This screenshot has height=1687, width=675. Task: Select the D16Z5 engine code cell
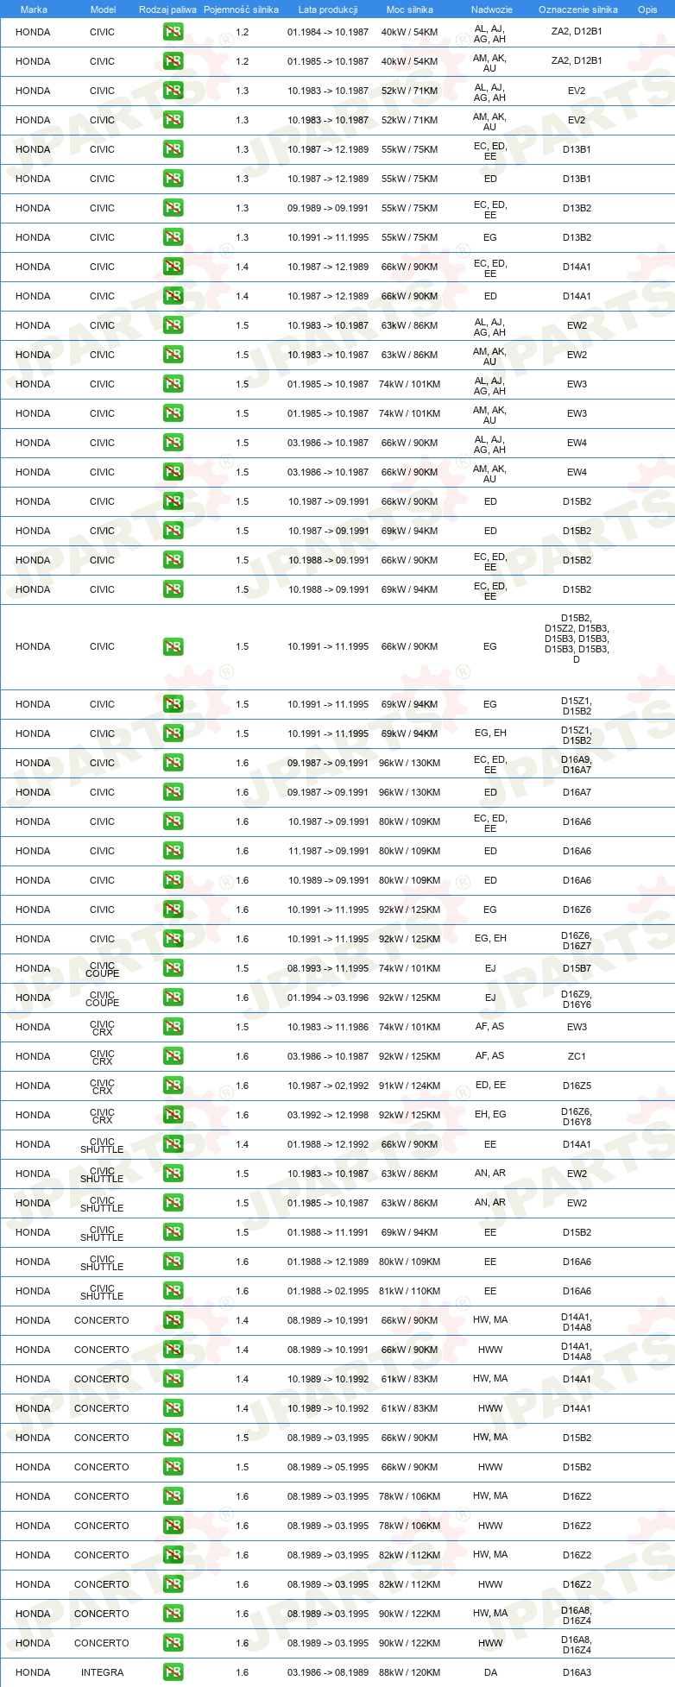[x=577, y=1086]
